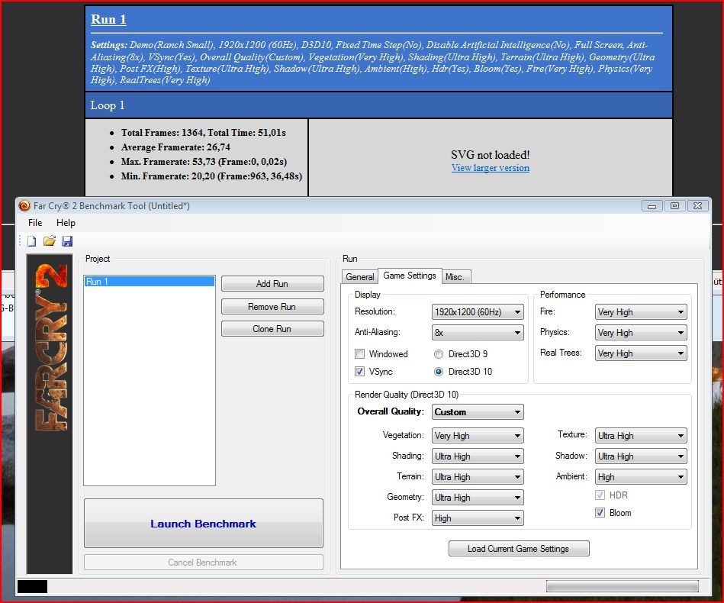The width and height of the screenshot is (724, 603).
Task: Click the Save project floppy icon
Action: point(67,240)
